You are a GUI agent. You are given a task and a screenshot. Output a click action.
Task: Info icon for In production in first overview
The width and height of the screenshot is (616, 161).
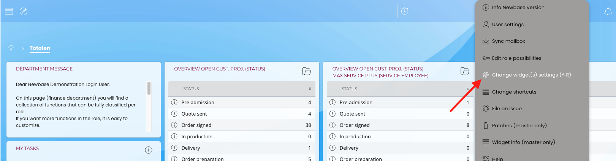point(174,136)
